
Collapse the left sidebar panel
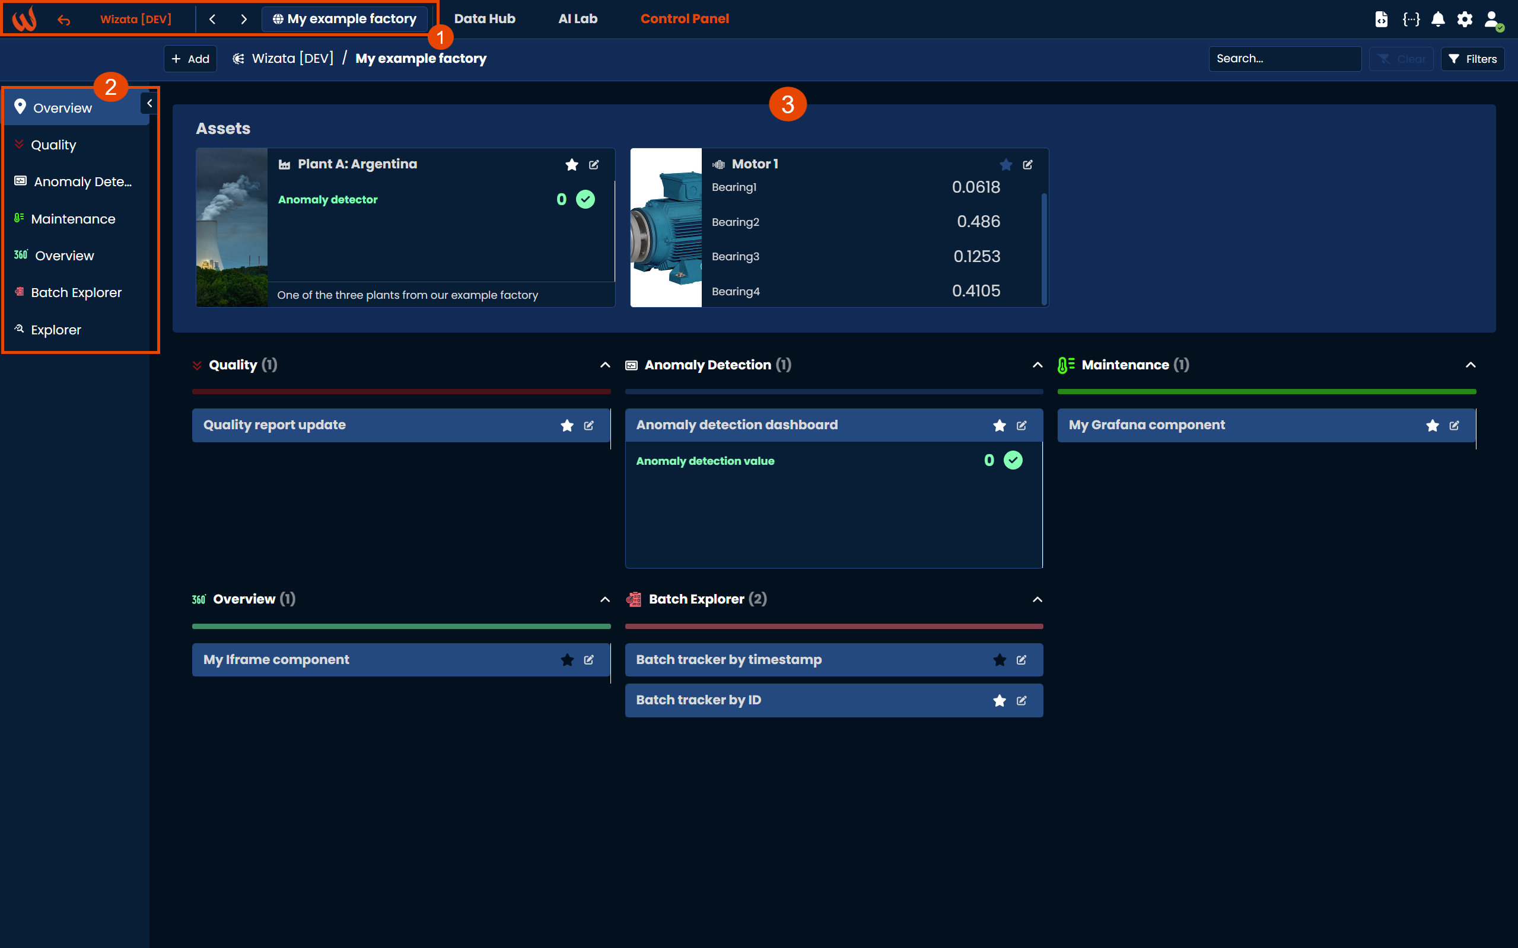149,103
